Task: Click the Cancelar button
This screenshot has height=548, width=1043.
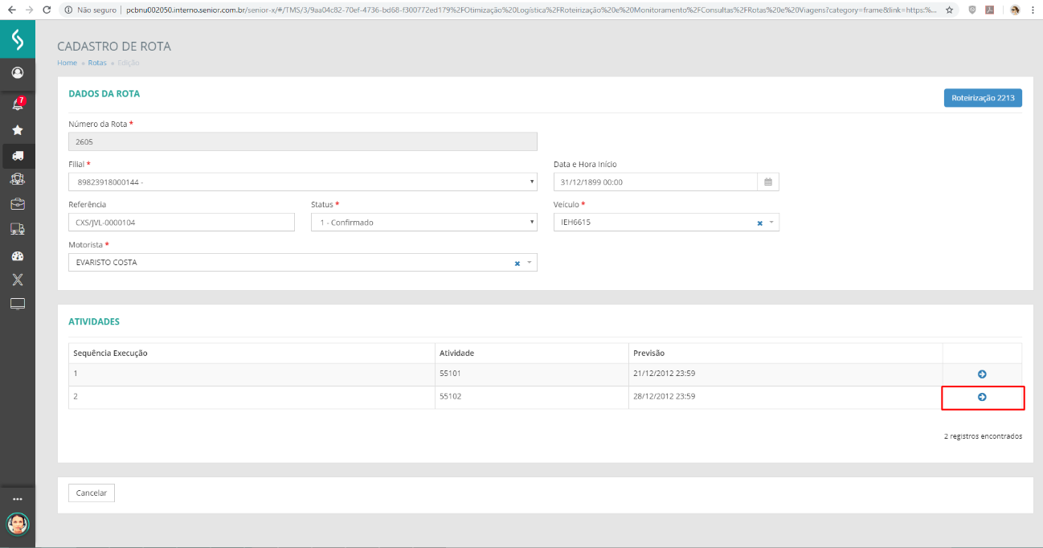Action: pyautogui.click(x=92, y=493)
